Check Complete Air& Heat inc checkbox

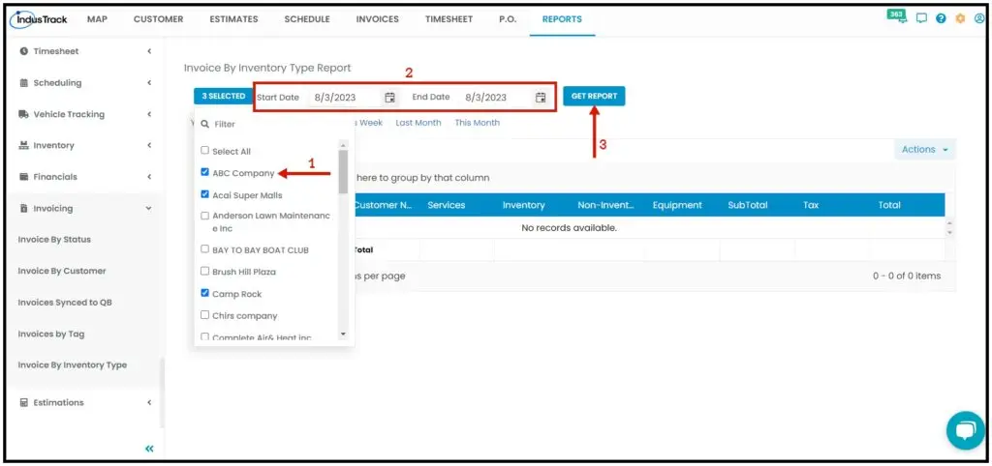(204, 337)
